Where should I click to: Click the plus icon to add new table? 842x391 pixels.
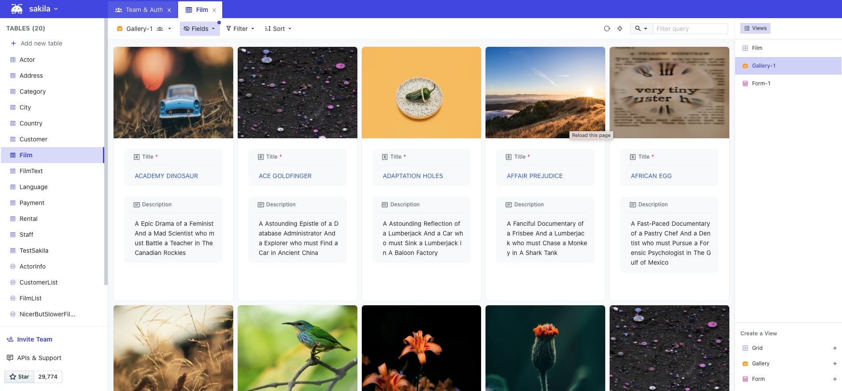click(13, 43)
